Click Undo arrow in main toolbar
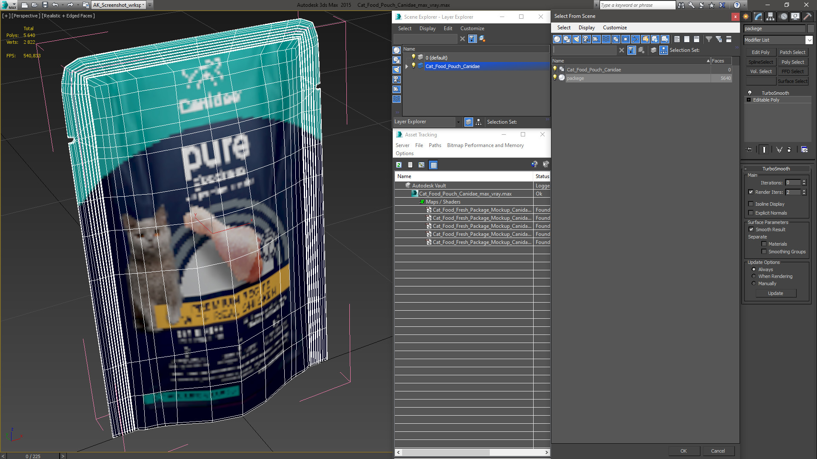The image size is (817, 459). pos(55,5)
